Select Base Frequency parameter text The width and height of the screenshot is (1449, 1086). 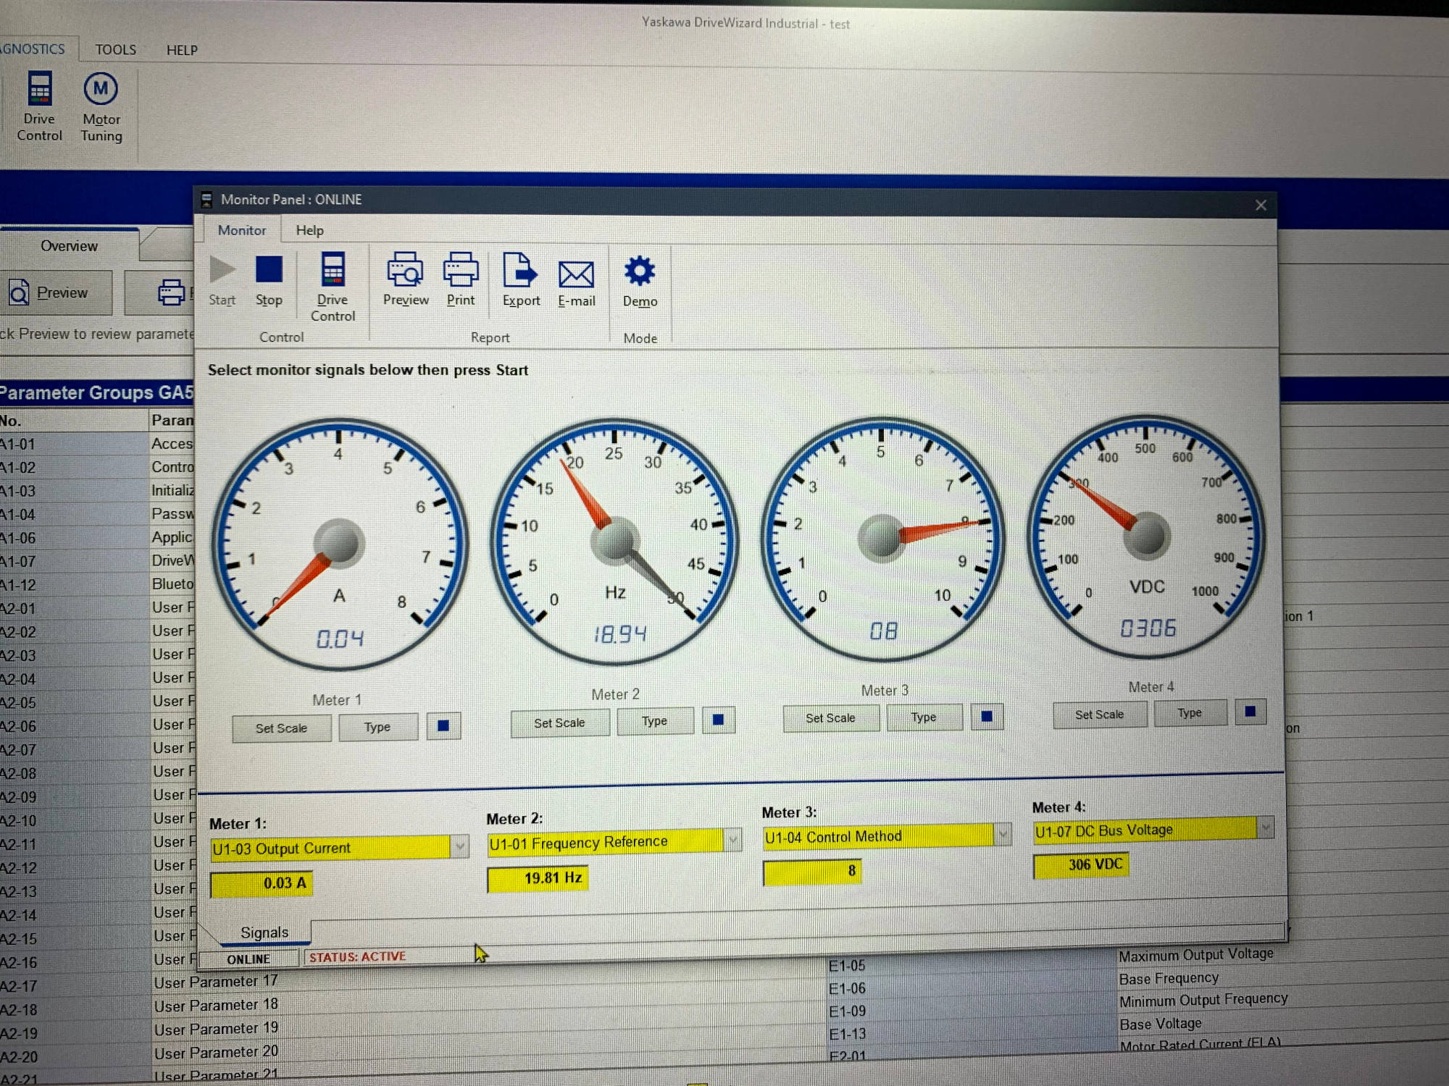(1169, 979)
